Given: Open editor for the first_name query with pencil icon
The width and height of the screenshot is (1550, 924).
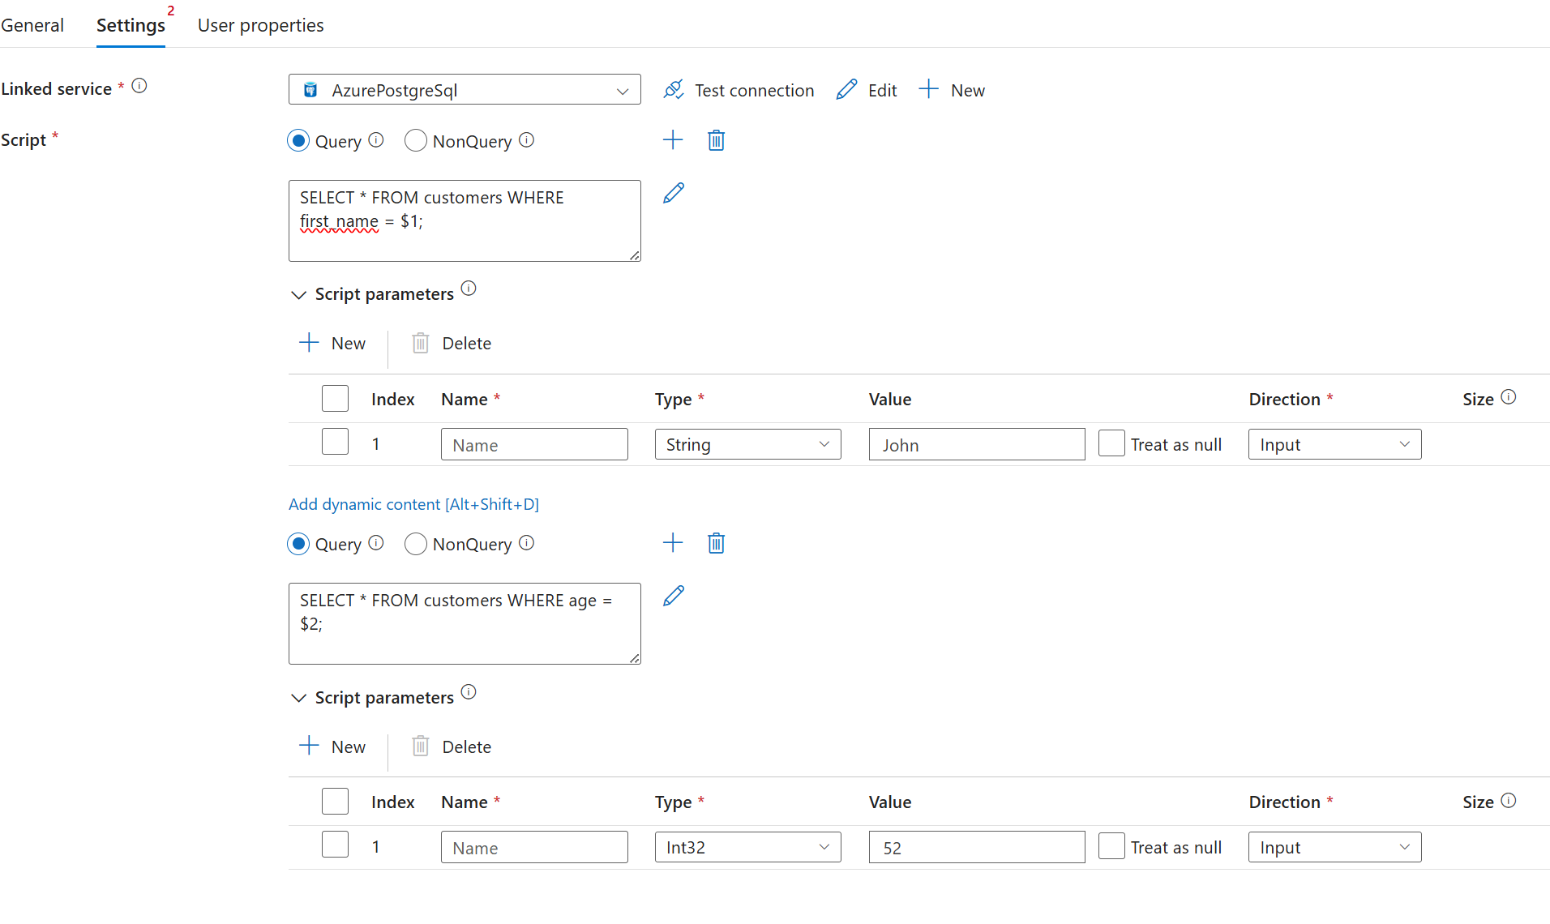Looking at the screenshot, I should 674,193.
